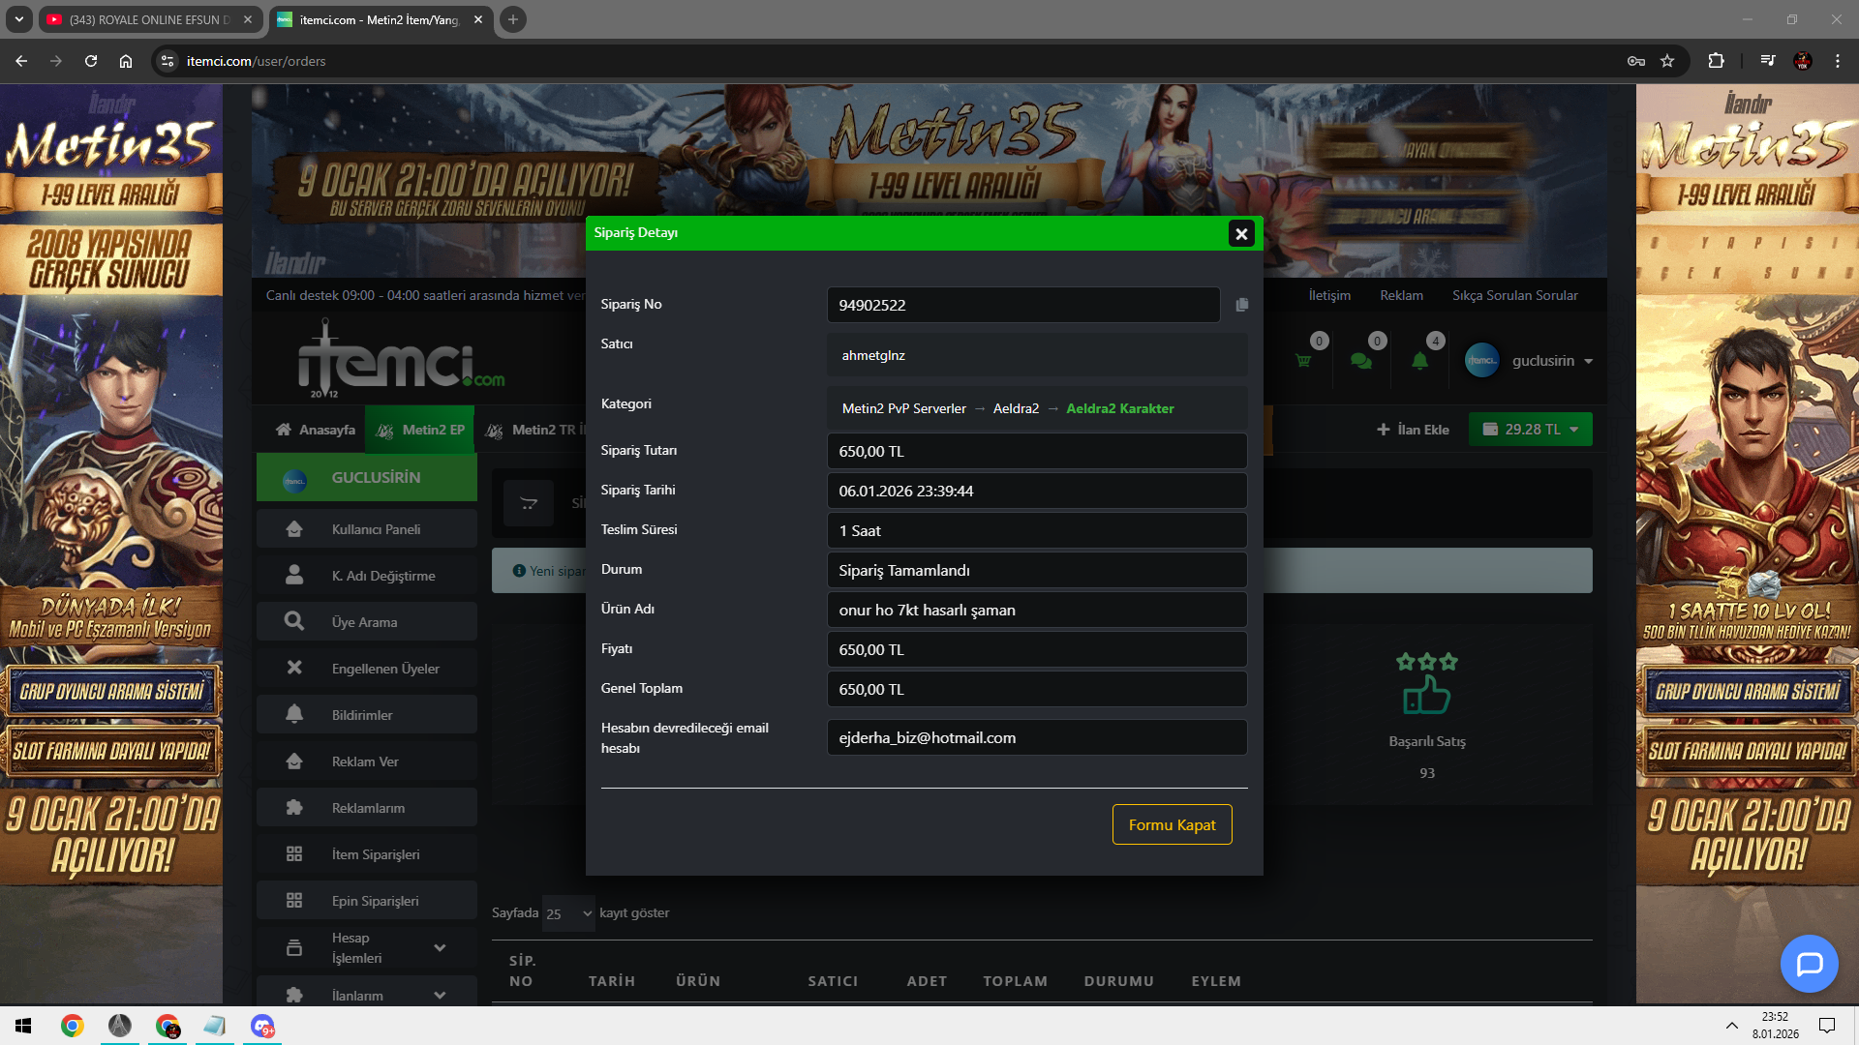Open the Windows notification center icon

(x=1827, y=1026)
